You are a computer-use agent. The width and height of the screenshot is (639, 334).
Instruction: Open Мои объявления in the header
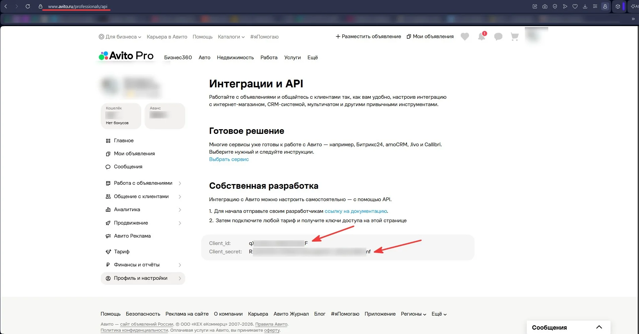coord(430,36)
